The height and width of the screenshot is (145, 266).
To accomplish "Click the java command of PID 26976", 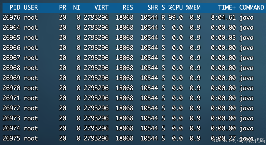I will [x=247, y=18].
